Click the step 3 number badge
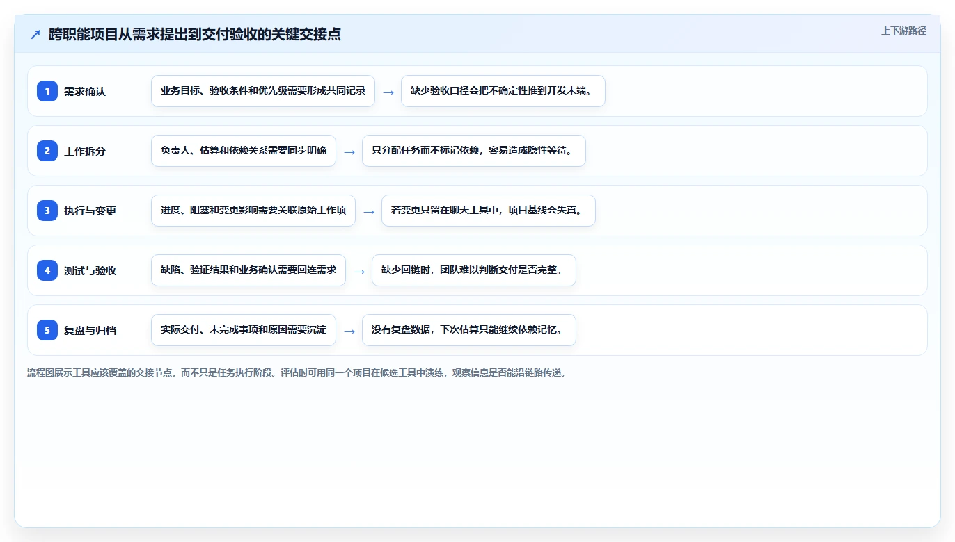The height and width of the screenshot is (542, 955). click(x=47, y=211)
